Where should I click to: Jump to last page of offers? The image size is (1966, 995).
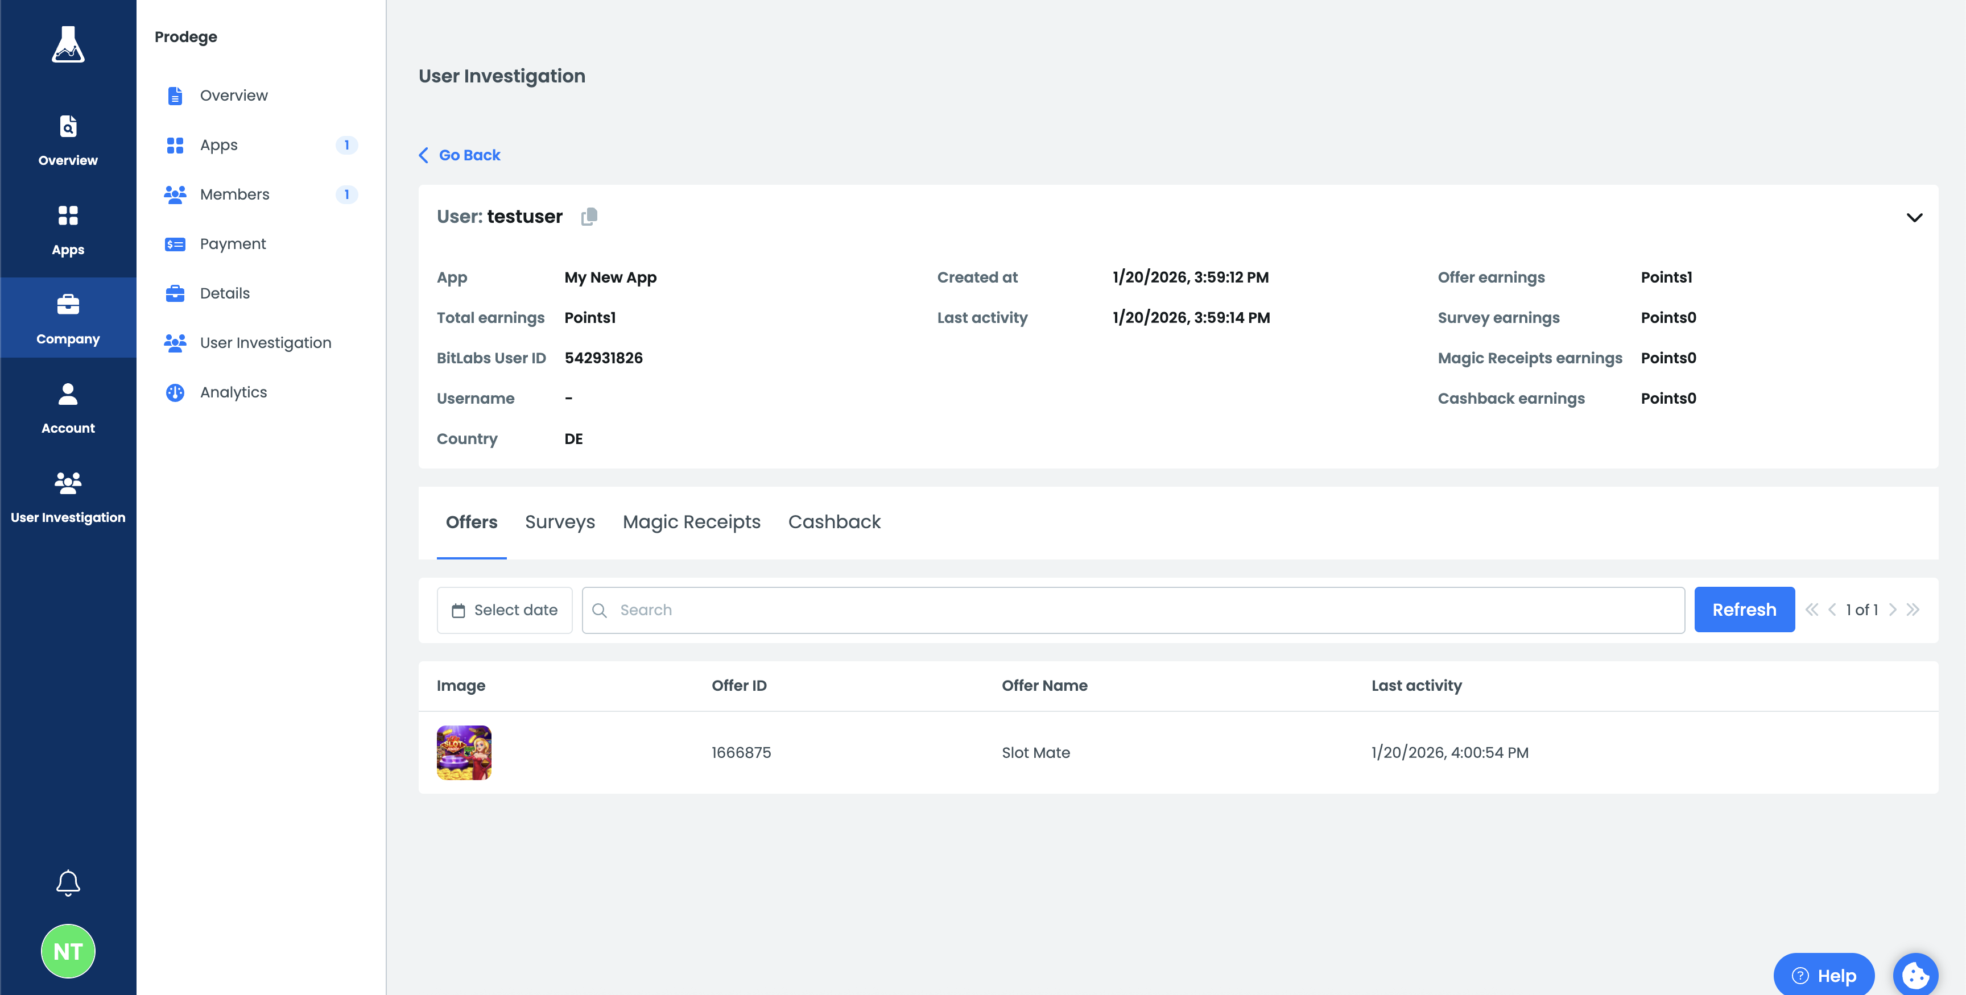coord(1913,610)
